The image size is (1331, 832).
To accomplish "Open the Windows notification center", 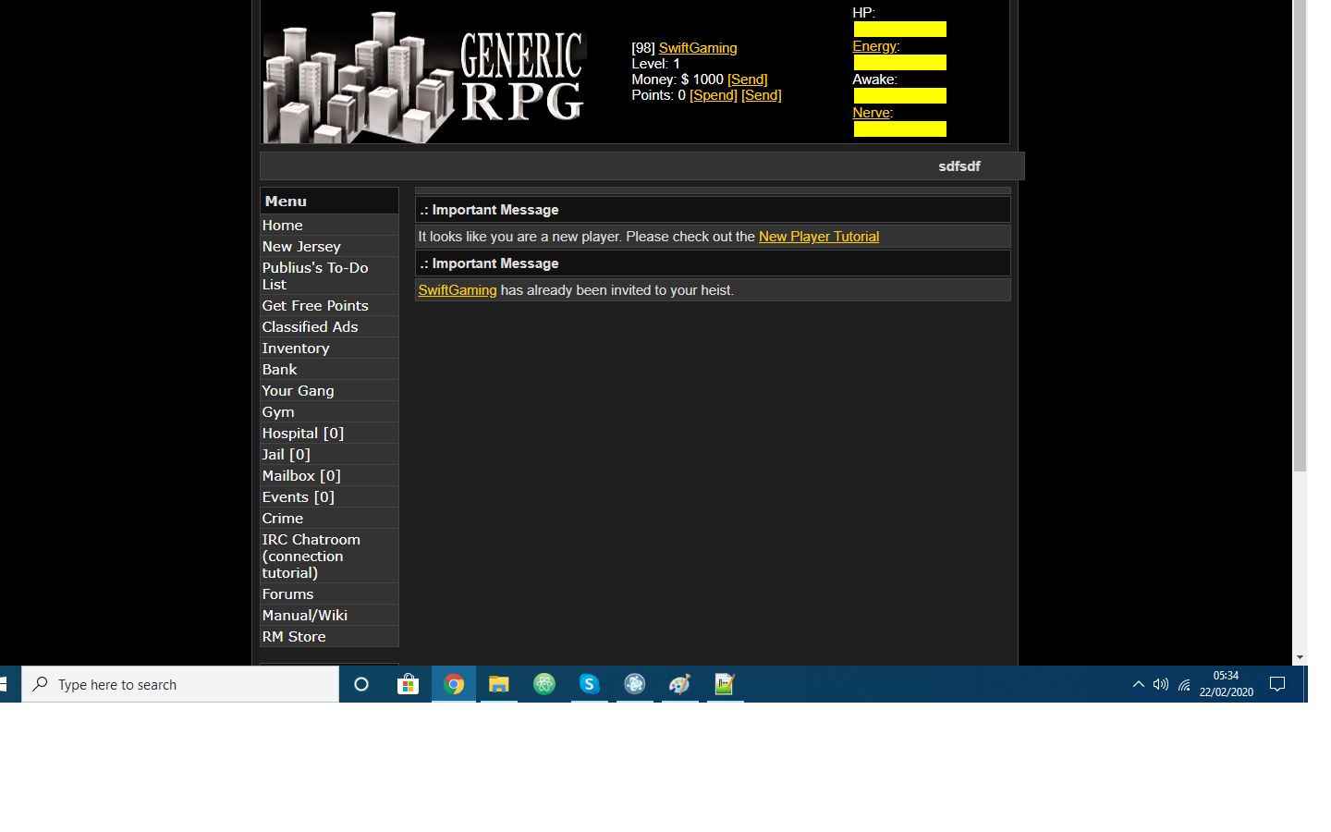I will (x=1277, y=684).
